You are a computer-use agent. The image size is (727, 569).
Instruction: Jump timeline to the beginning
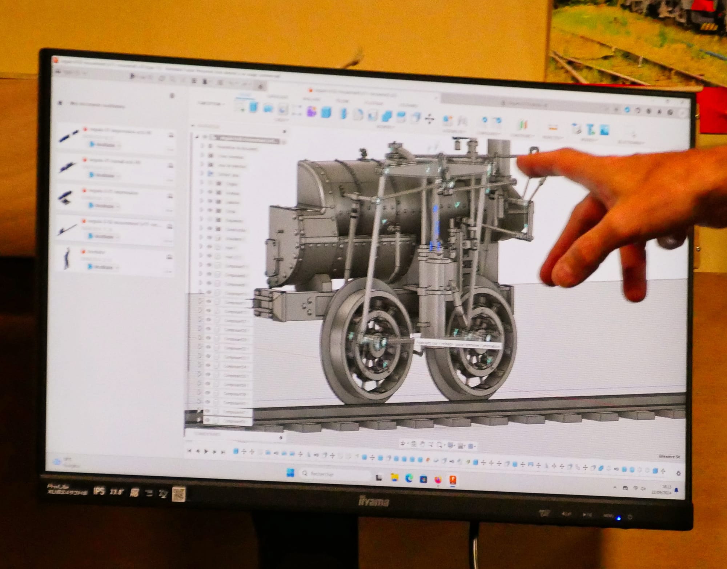[189, 451]
